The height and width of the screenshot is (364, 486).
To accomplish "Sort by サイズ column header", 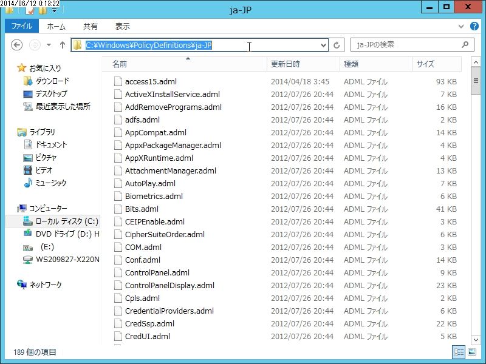I will [437, 64].
